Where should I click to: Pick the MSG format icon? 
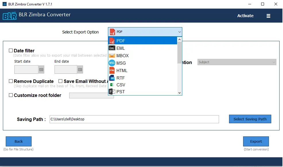[x=112, y=63]
